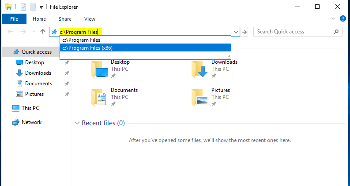The image size is (350, 186).
Task: Click the Pictures tile name label
Action: coord(221,90)
